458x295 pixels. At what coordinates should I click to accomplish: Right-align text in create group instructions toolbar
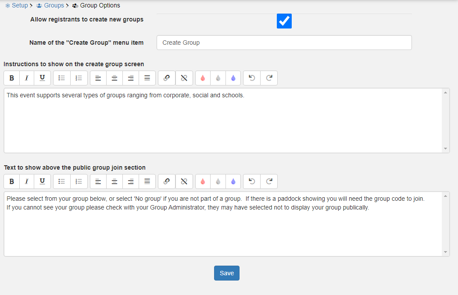(x=131, y=78)
